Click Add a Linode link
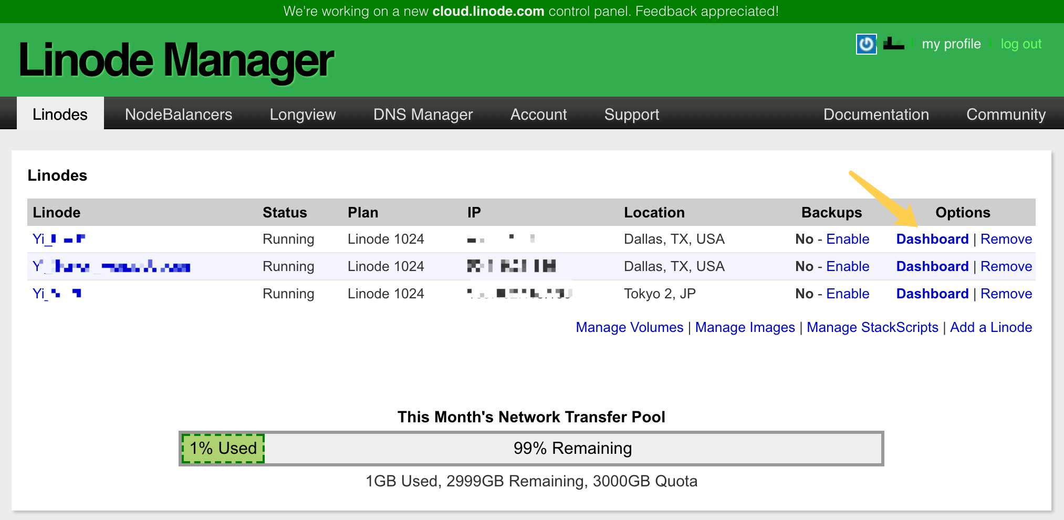The width and height of the screenshot is (1064, 520). (991, 327)
